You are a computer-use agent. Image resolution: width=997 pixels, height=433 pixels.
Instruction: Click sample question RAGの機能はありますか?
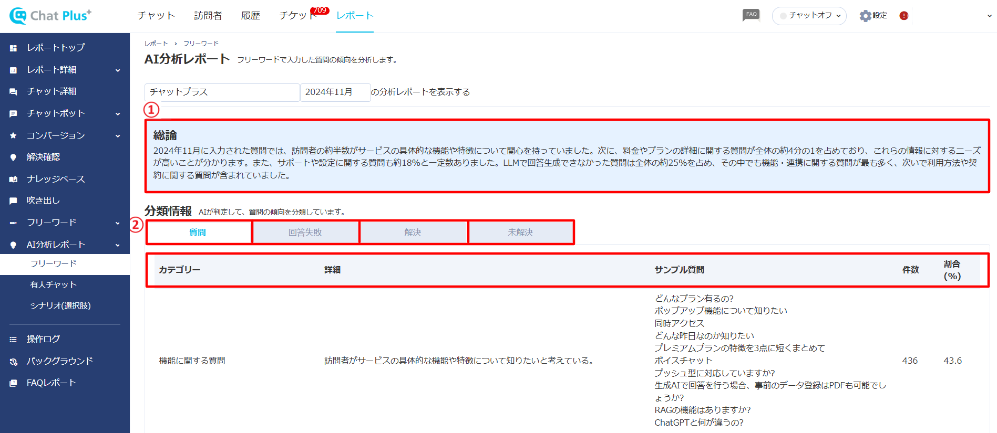(x=703, y=410)
